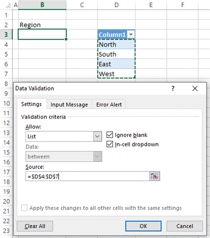Switch to the Input Message tab
Image resolution: width=210 pixels, height=238 pixels.
click(69, 105)
